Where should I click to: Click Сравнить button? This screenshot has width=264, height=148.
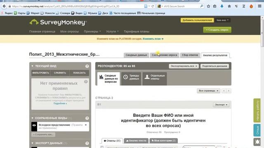[x=60, y=73]
